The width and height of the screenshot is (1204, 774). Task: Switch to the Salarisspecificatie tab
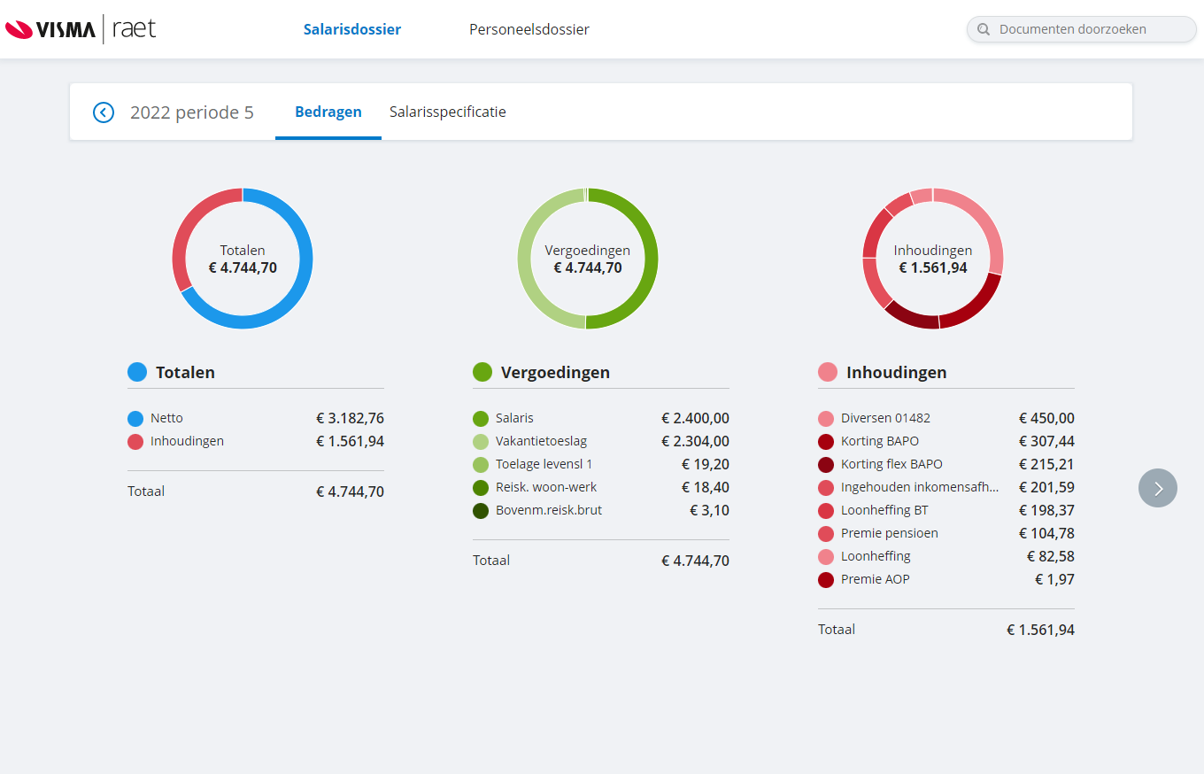click(x=447, y=112)
